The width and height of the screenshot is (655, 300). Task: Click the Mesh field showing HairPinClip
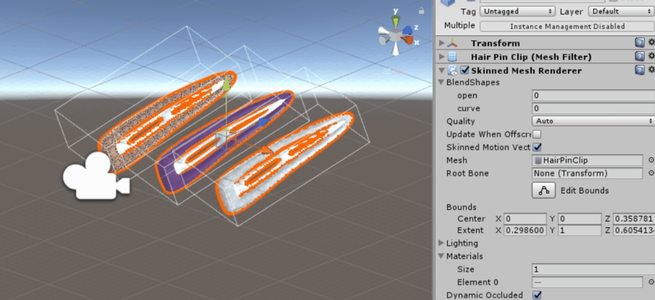click(x=587, y=160)
